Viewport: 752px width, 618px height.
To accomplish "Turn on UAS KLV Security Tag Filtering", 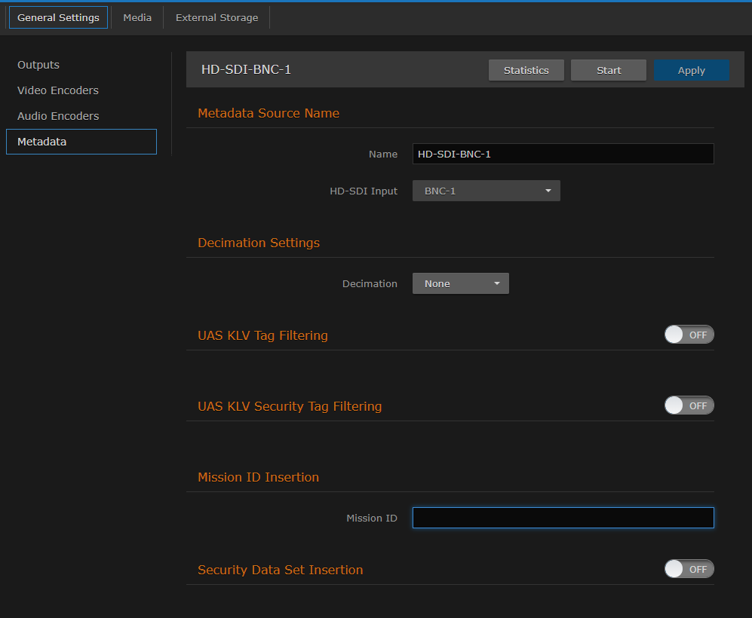I will [689, 405].
